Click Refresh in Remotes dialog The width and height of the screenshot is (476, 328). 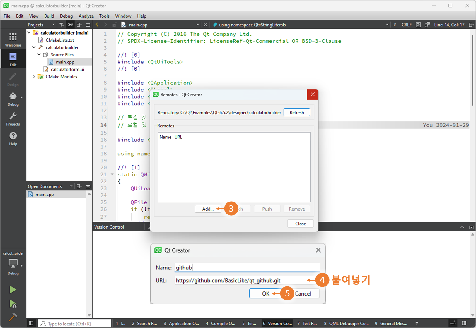pos(297,112)
